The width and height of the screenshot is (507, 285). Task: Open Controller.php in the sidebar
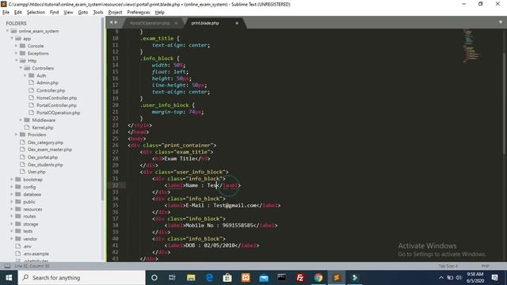click(x=51, y=90)
